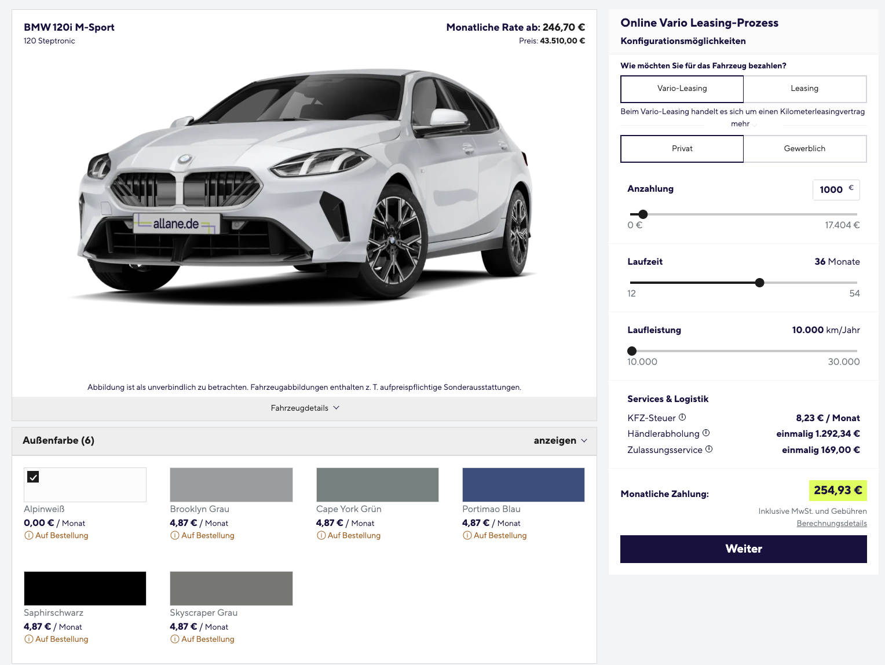Expand the Fahrzeugdetails section

point(305,408)
